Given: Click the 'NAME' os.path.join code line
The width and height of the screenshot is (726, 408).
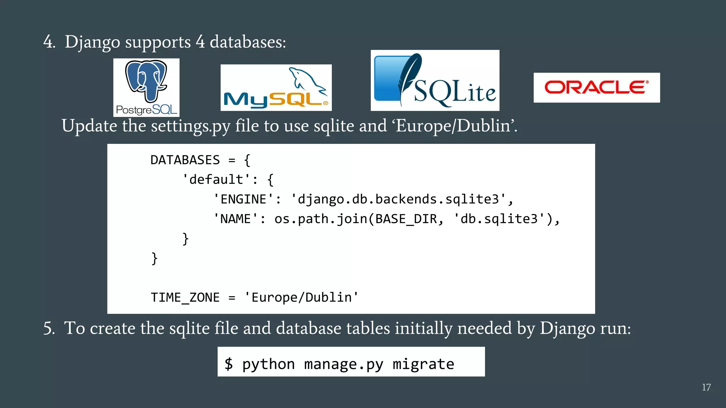Looking at the screenshot, I should tap(386, 219).
